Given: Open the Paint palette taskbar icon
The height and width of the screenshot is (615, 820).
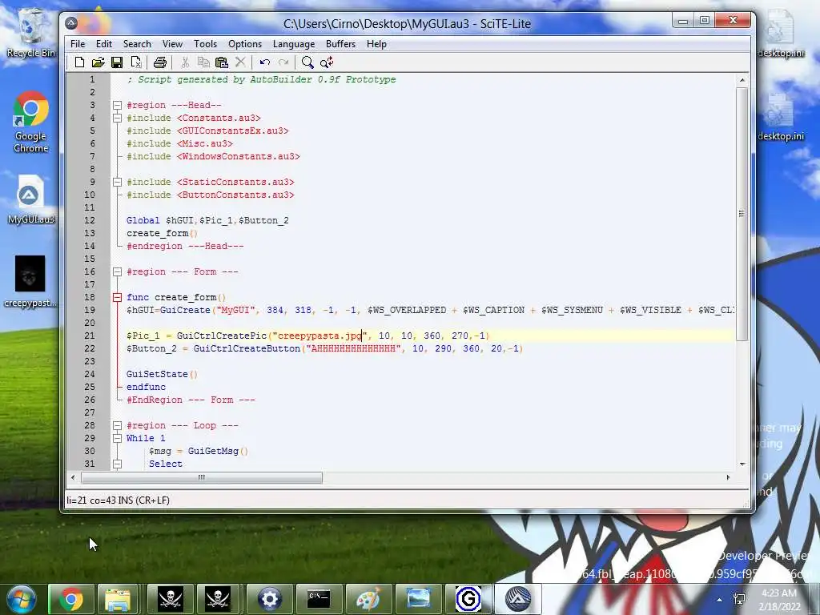Looking at the screenshot, I should pyautogui.click(x=368, y=599).
